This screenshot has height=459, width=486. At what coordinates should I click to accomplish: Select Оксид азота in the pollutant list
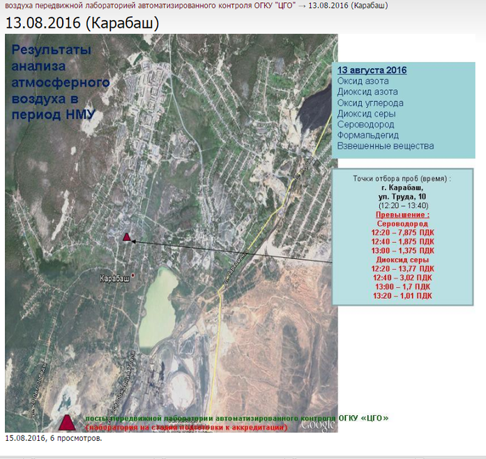(x=363, y=81)
